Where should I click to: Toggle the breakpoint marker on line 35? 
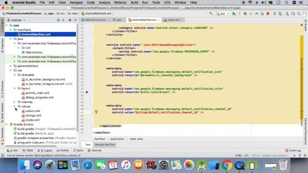pyautogui.click(x=87, y=92)
